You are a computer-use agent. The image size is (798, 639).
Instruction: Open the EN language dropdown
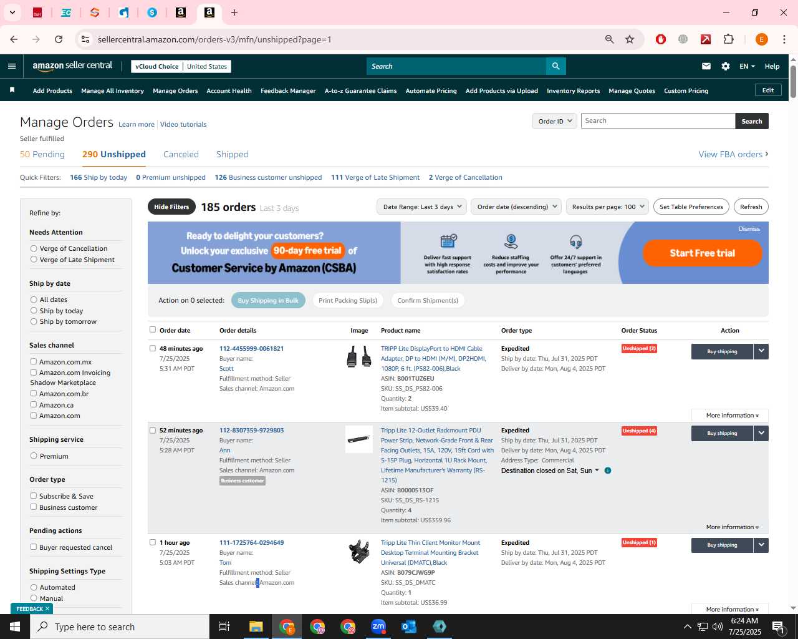coord(747,66)
